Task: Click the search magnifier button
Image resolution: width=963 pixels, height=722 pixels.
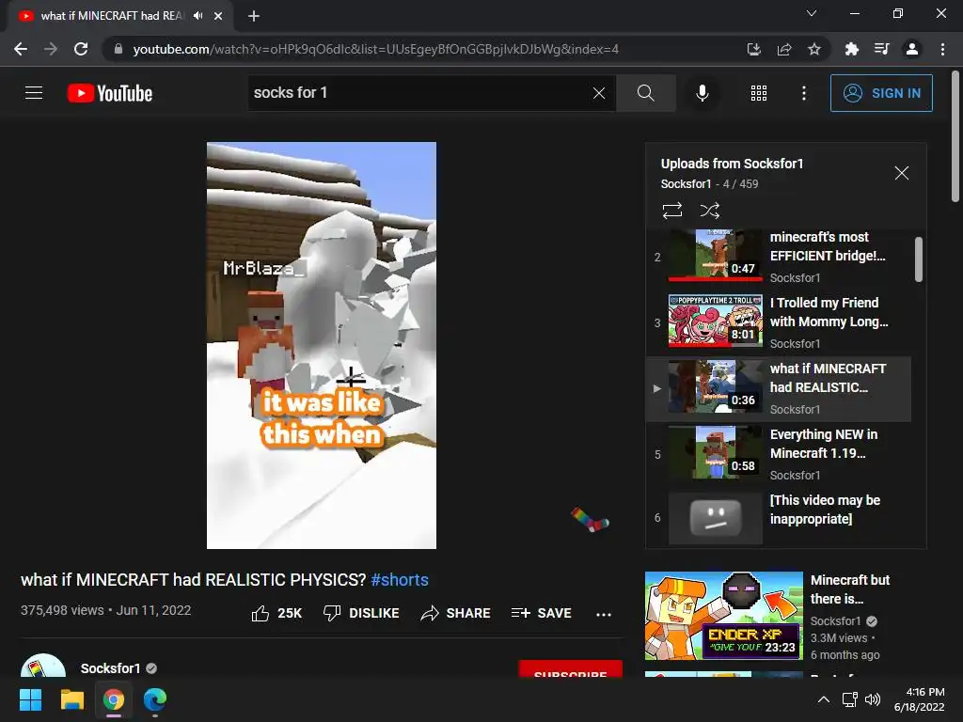Action: tap(645, 93)
